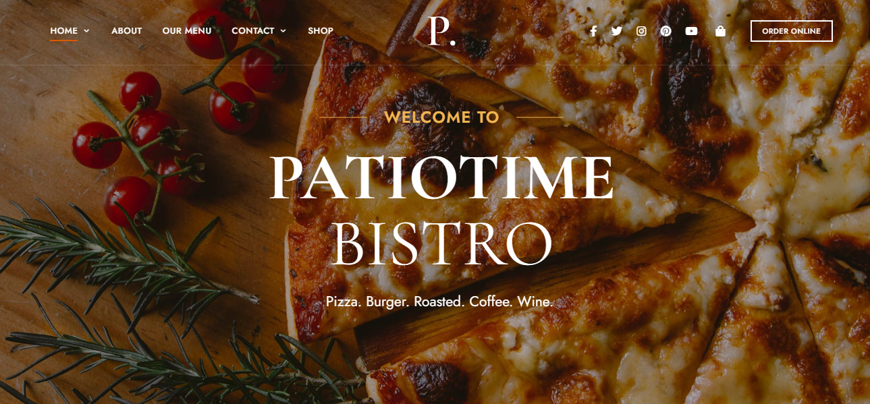Click the P. site logo

(x=442, y=32)
